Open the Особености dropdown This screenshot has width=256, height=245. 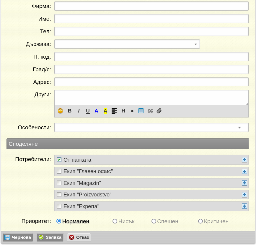[x=151, y=128]
